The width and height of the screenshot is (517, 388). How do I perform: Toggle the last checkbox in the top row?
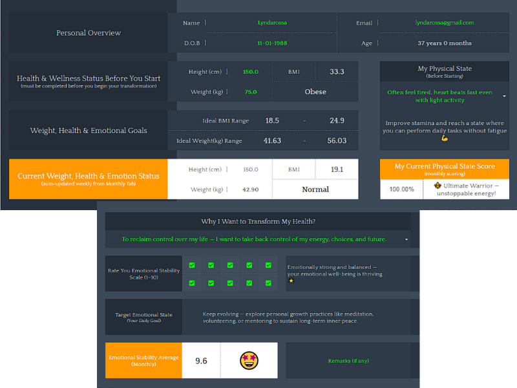pyautogui.click(x=268, y=265)
